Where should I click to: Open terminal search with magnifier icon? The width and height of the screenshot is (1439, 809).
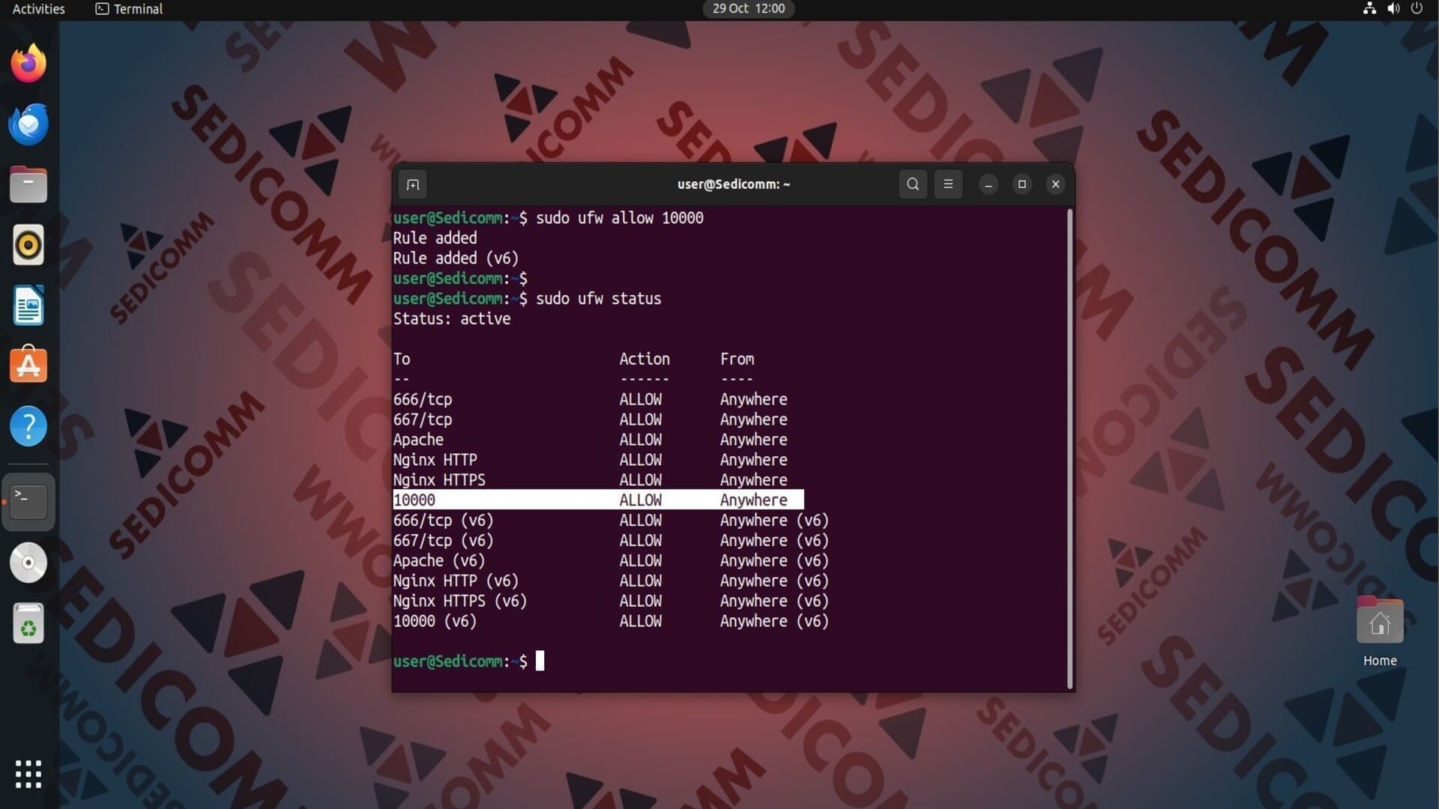coord(913,184)
